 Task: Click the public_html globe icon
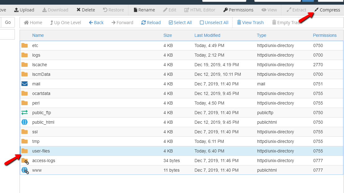point(25,122)
